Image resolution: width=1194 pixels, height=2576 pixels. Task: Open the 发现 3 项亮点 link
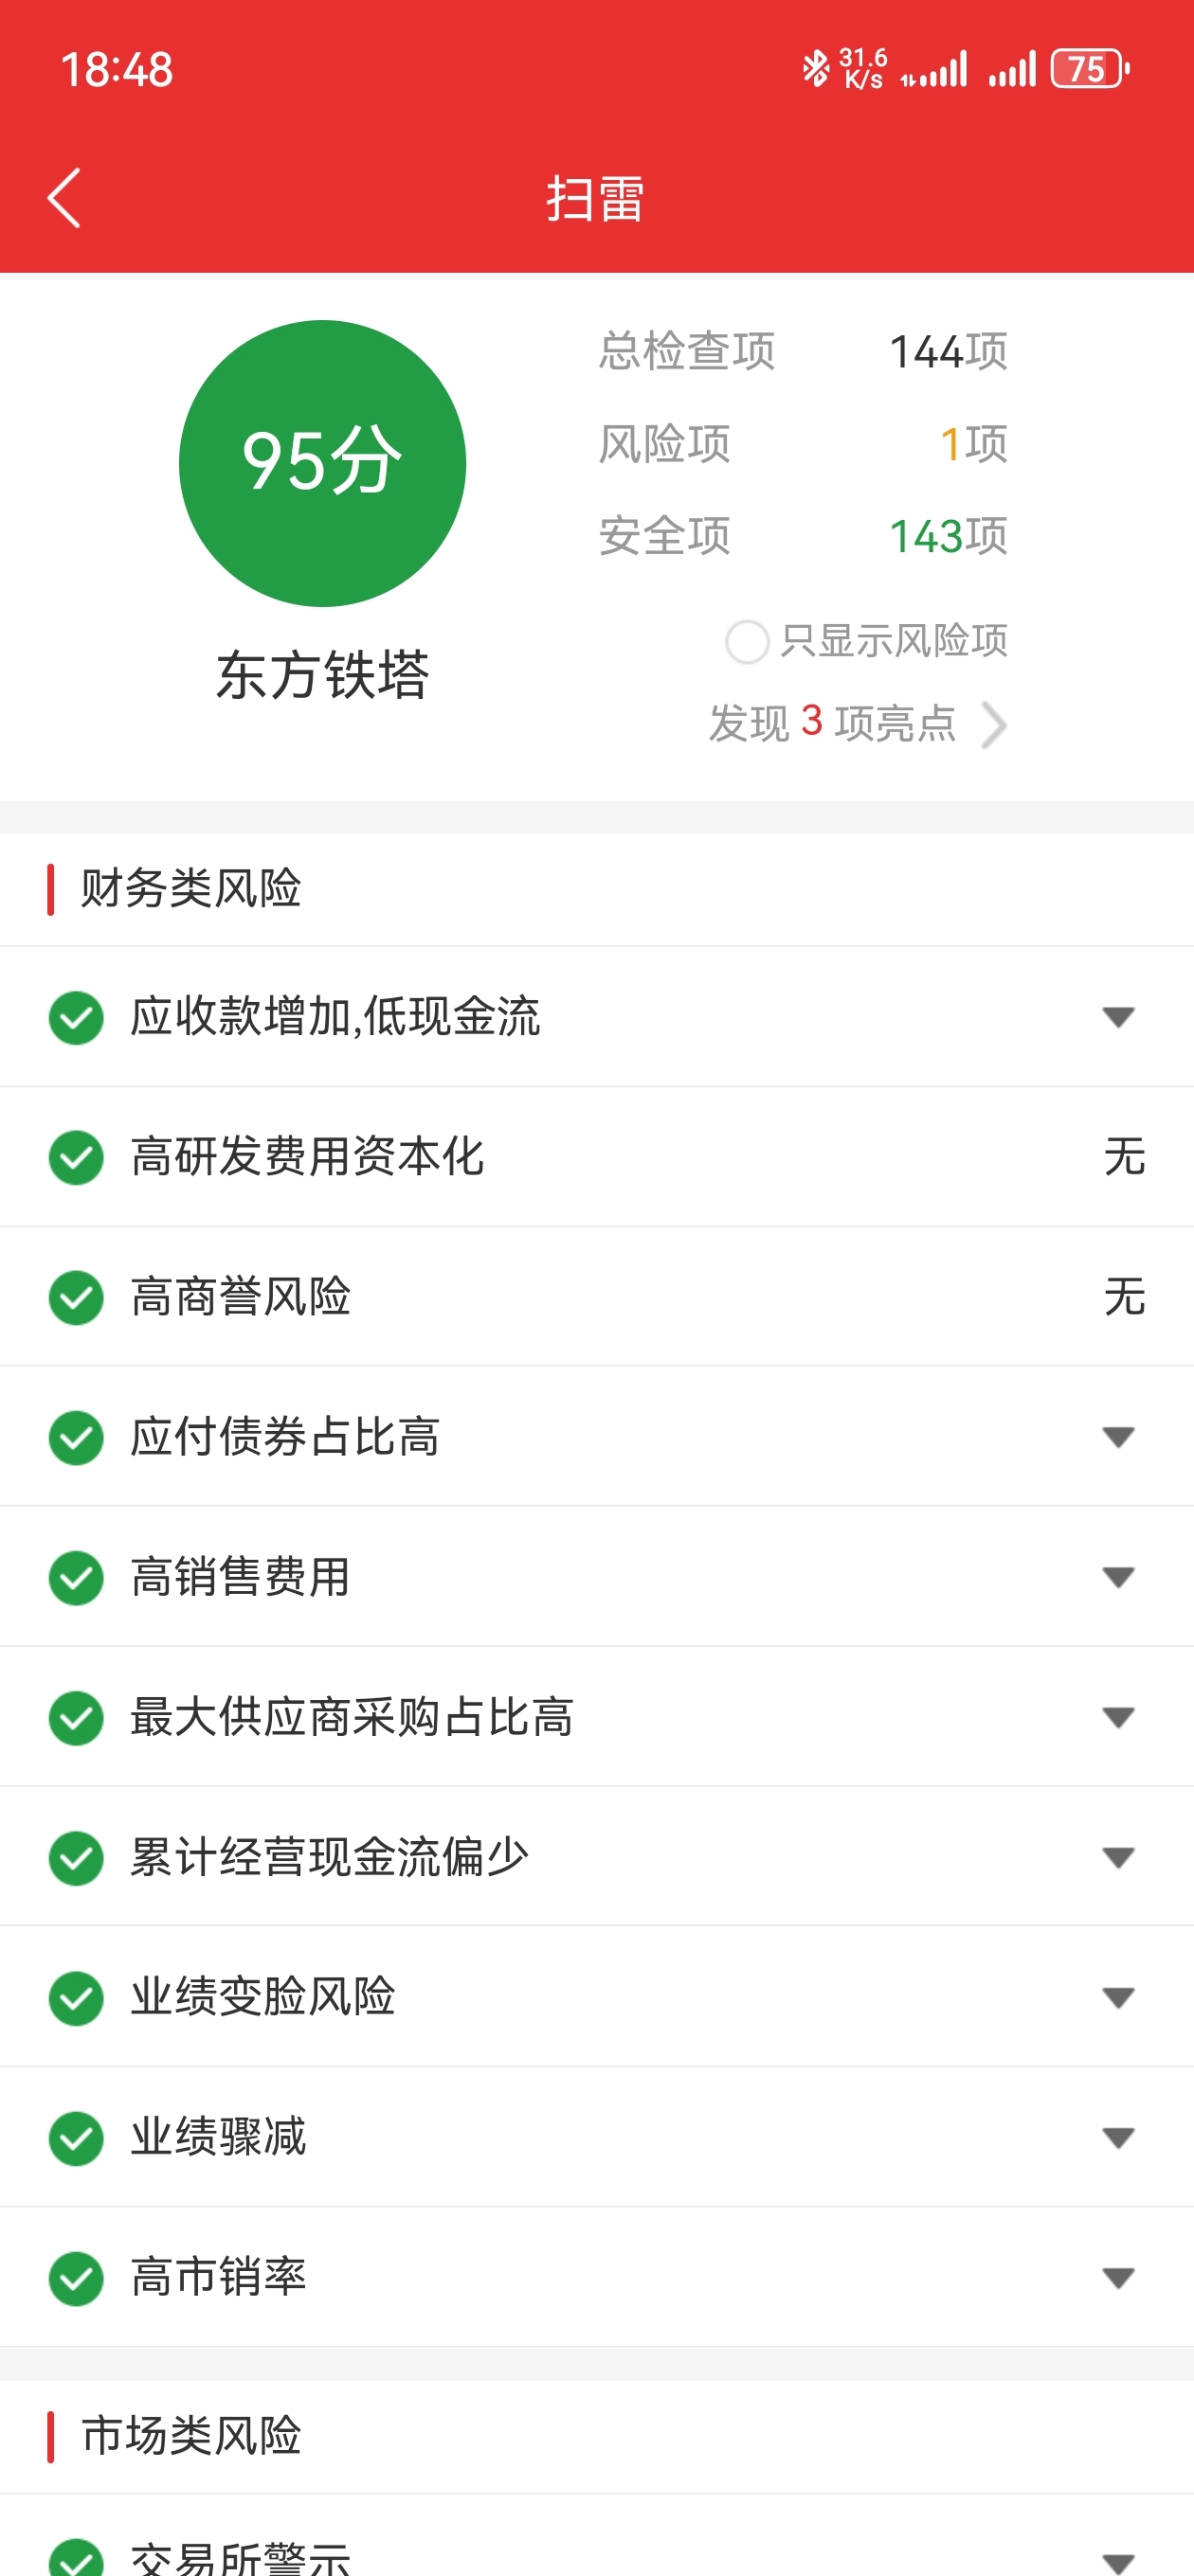(833, 723)
